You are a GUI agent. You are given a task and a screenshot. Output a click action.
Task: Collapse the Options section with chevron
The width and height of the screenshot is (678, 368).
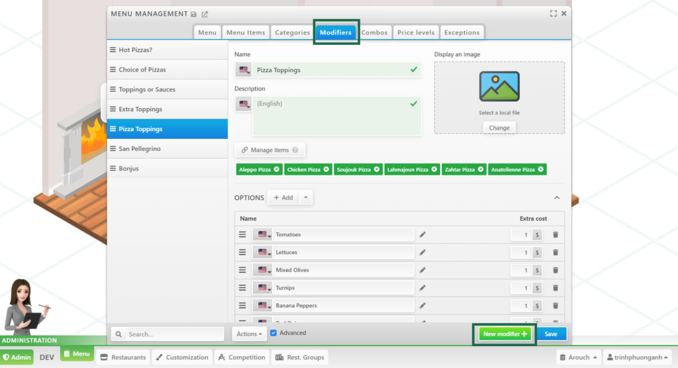pyautogui.click(x=557, y=197)
